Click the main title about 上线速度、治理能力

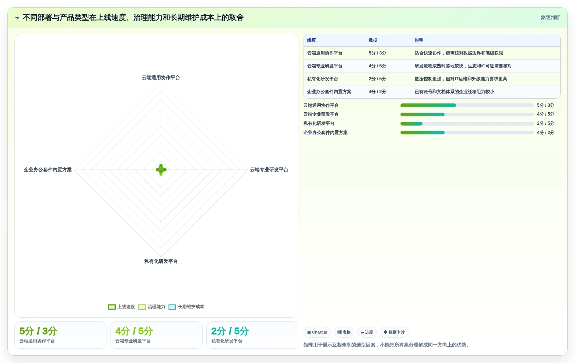[x=133, y=18]
